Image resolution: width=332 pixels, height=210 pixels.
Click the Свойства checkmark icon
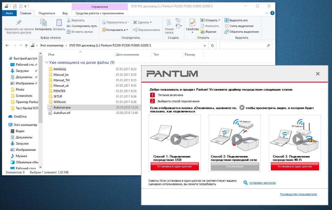(192, 22)
